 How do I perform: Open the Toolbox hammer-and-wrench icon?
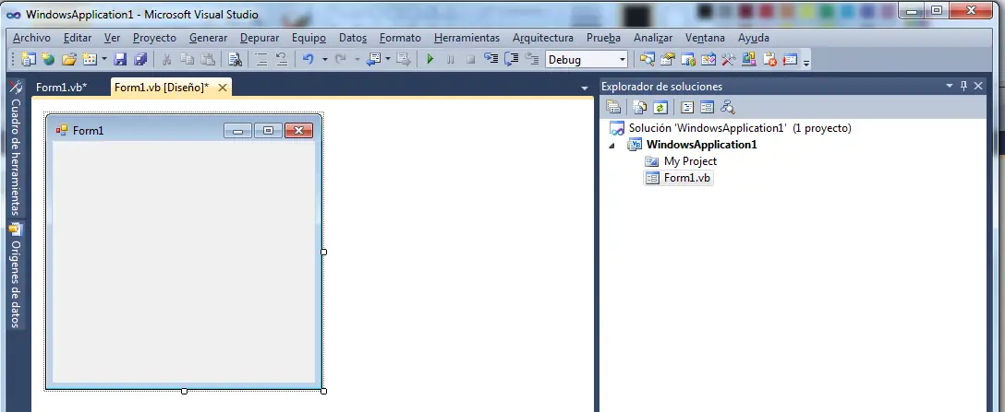tap(729, 60)
